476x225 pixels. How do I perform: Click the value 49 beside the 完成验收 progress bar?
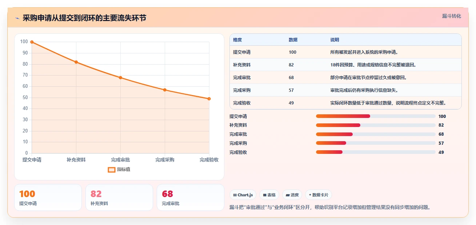tap(441, 152)
